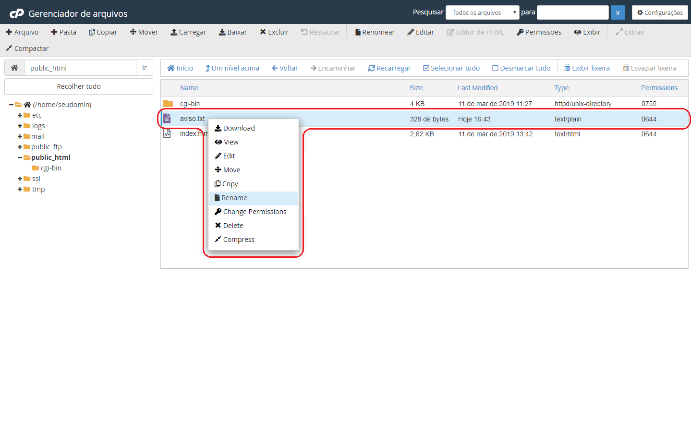Image resolution: width=691 pixels, height=432 pixels.
Task: Click Exibir to view the file
Action: pos(587,32)
